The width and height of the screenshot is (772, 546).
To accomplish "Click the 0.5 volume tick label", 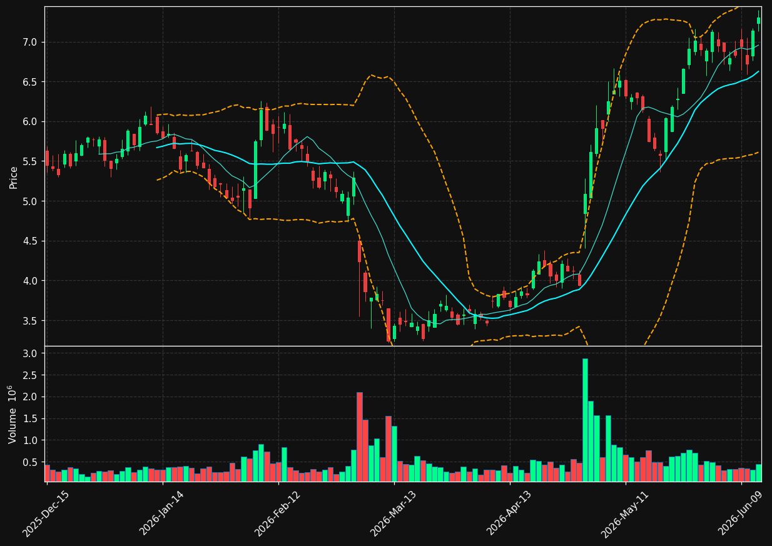I will click(x=31, y=463).
